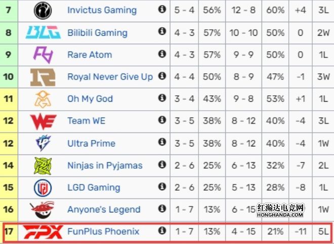Screen dimensions: 334x244
Task: Open info icon beside Ultra Prime
Action: pyautogui.click(x=162, y=142)
